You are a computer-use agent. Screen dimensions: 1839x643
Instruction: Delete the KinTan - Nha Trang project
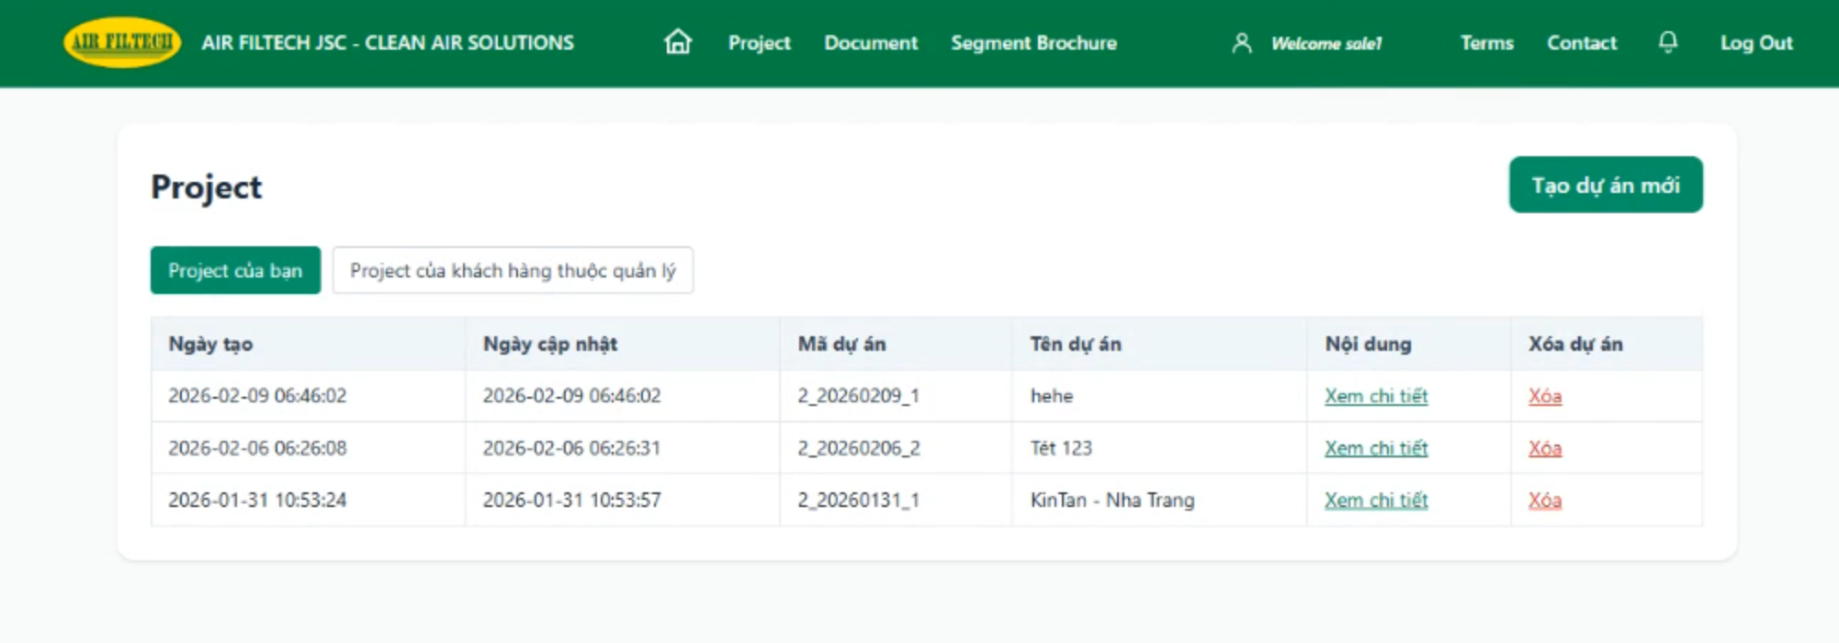(1545, 501)
